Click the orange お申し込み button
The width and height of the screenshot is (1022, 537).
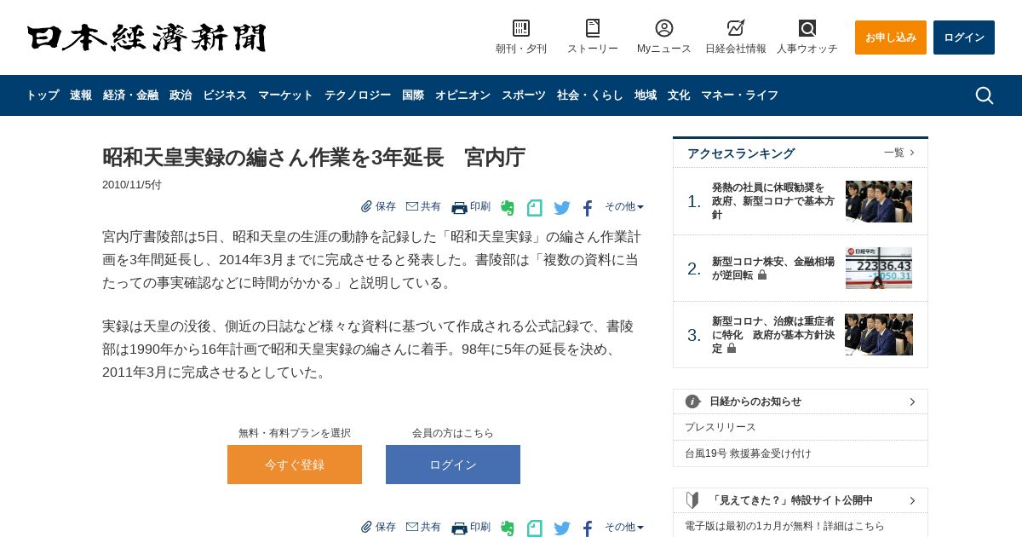pos(891,38)
